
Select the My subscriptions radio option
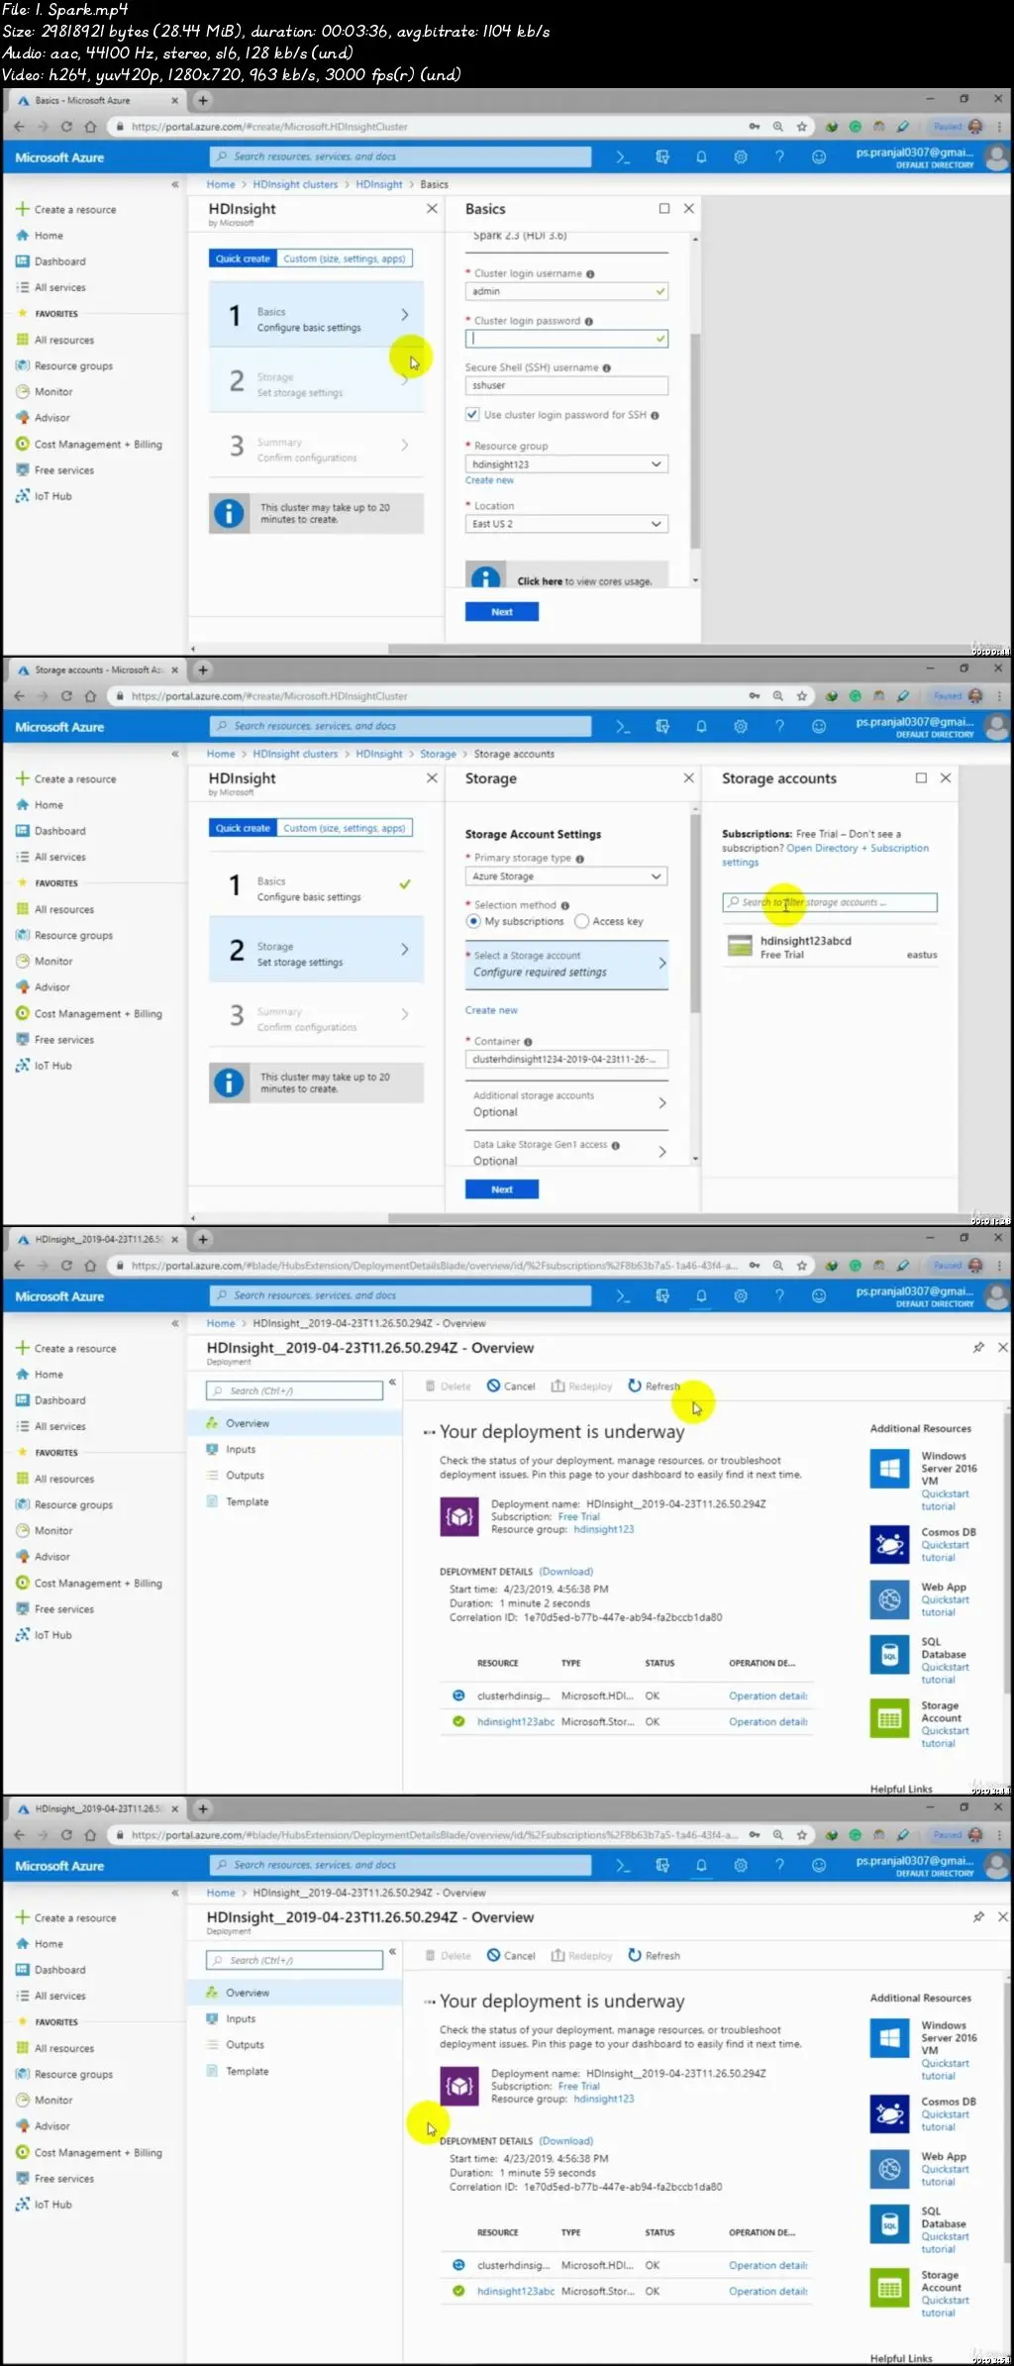(x=473, y=922)
